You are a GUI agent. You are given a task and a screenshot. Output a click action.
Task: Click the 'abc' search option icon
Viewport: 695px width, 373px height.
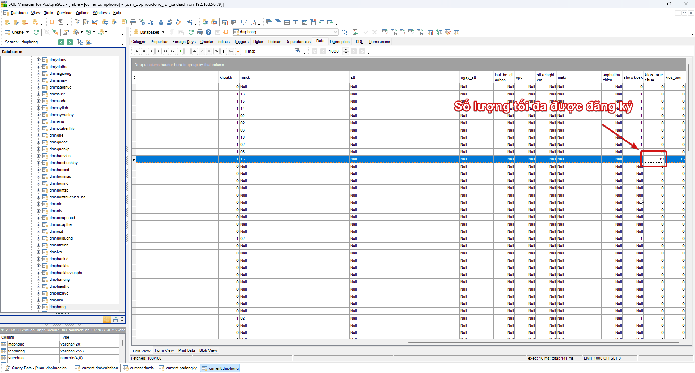pos(89,42)
